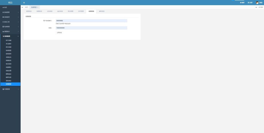Click the refresh (刷新) icon
The width and height of the screenshot is (264, 133).
coord(261,7)
